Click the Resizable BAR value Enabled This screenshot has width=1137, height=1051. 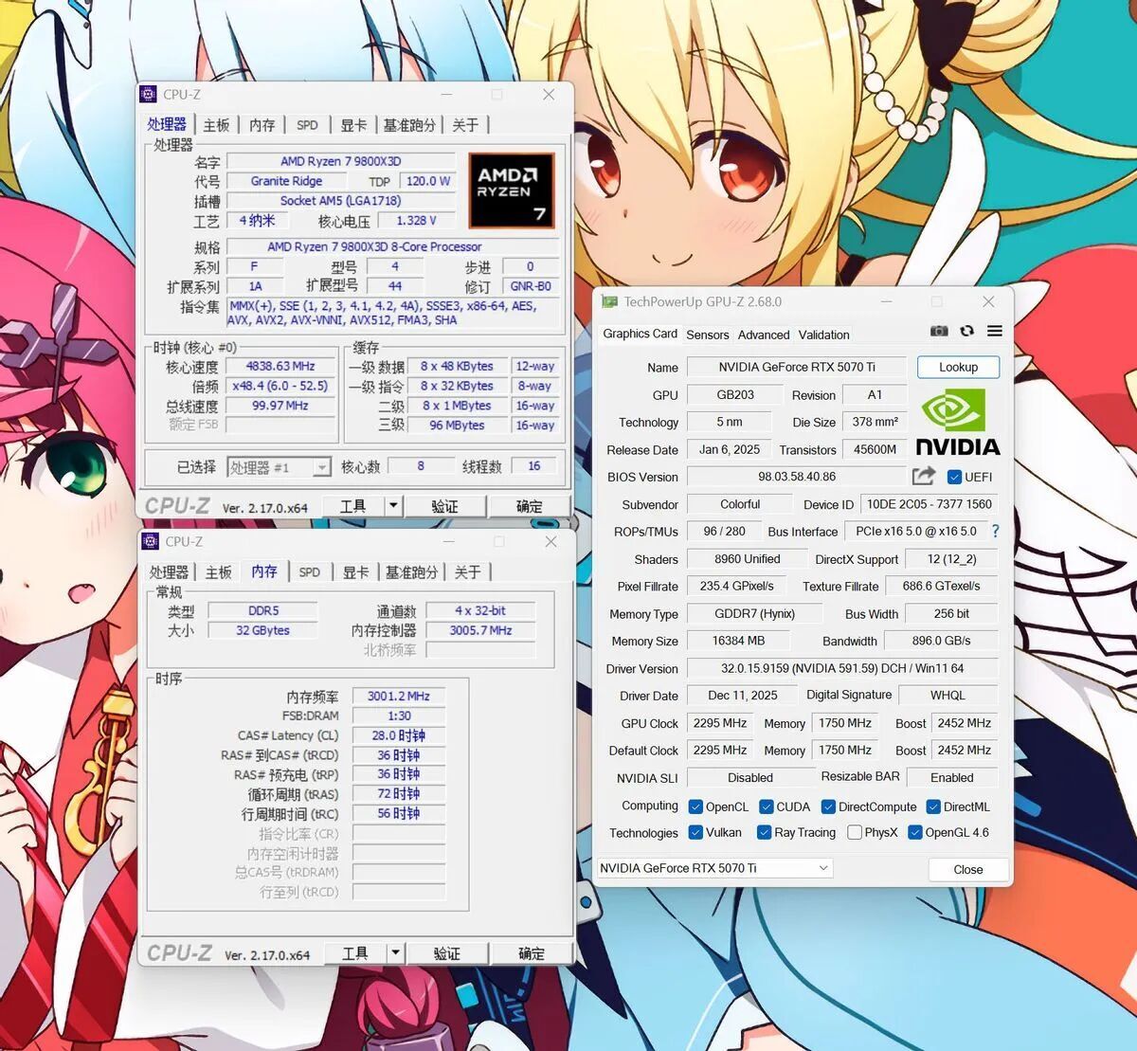951,777
